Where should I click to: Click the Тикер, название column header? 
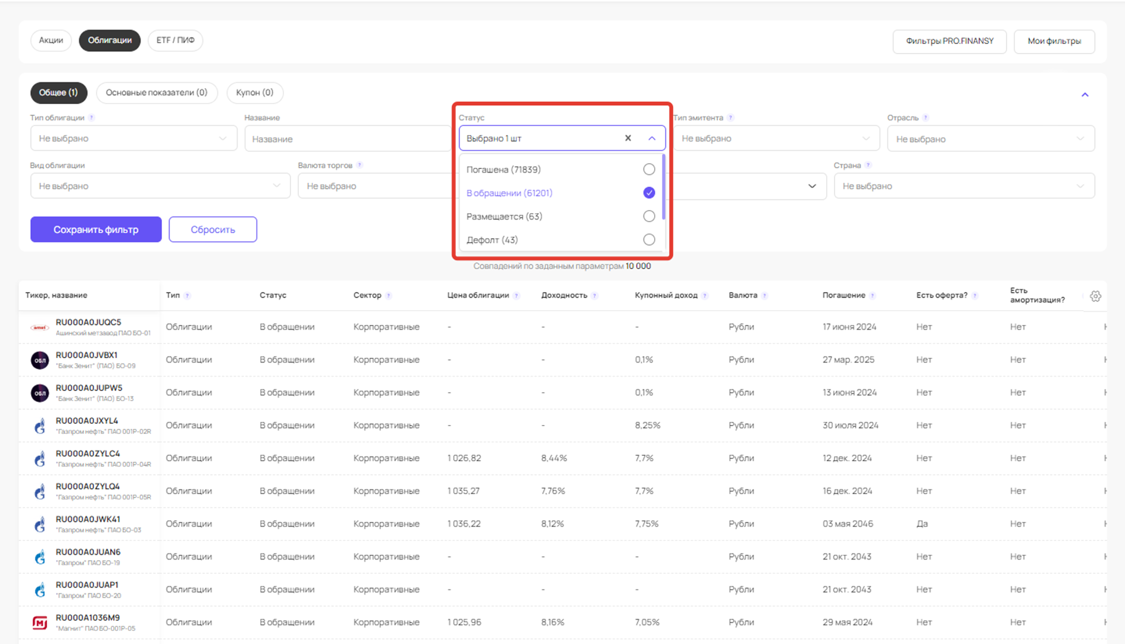[56, 296]
